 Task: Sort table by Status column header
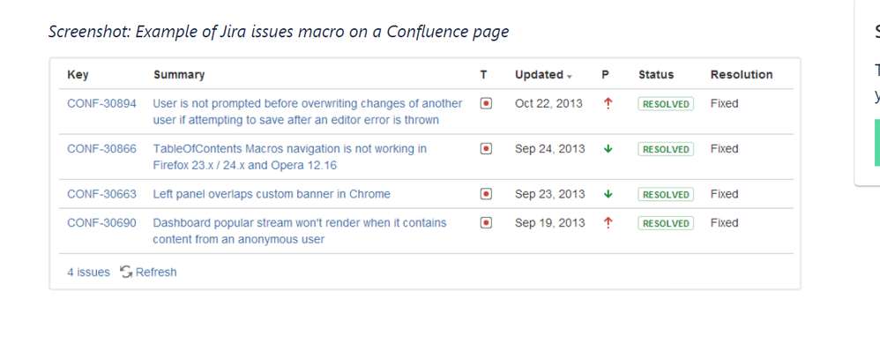click(x=656, y=75)
